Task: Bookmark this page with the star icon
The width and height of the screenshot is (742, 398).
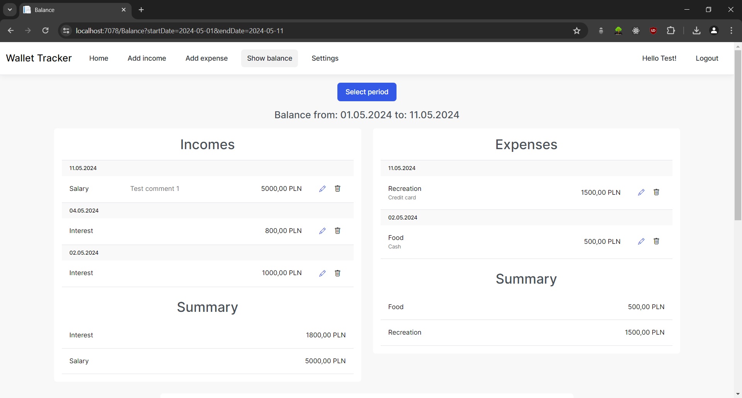Action: click(577, 31)
